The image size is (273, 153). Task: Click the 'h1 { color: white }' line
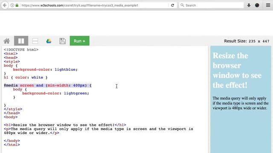(x=26, y=77)
